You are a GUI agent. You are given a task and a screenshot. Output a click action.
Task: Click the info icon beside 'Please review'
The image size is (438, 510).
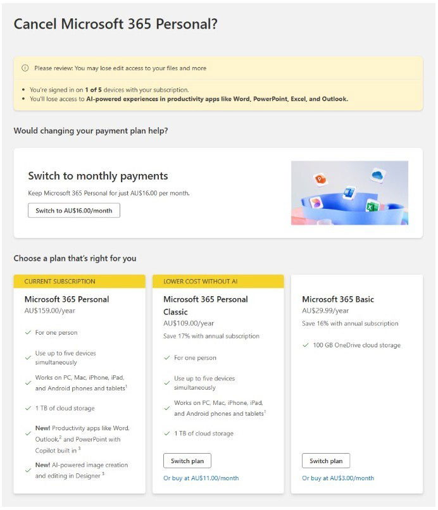(x=25, y=68)
